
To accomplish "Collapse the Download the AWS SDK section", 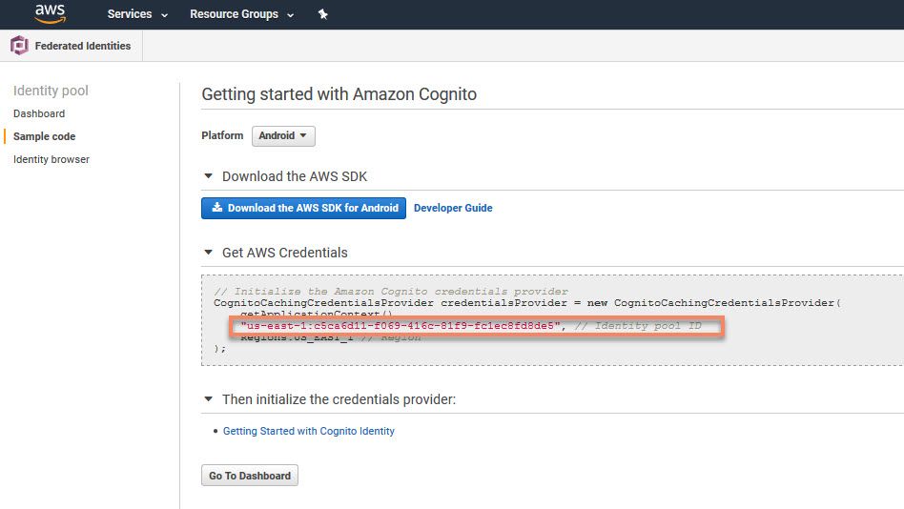I will (209, 176).
